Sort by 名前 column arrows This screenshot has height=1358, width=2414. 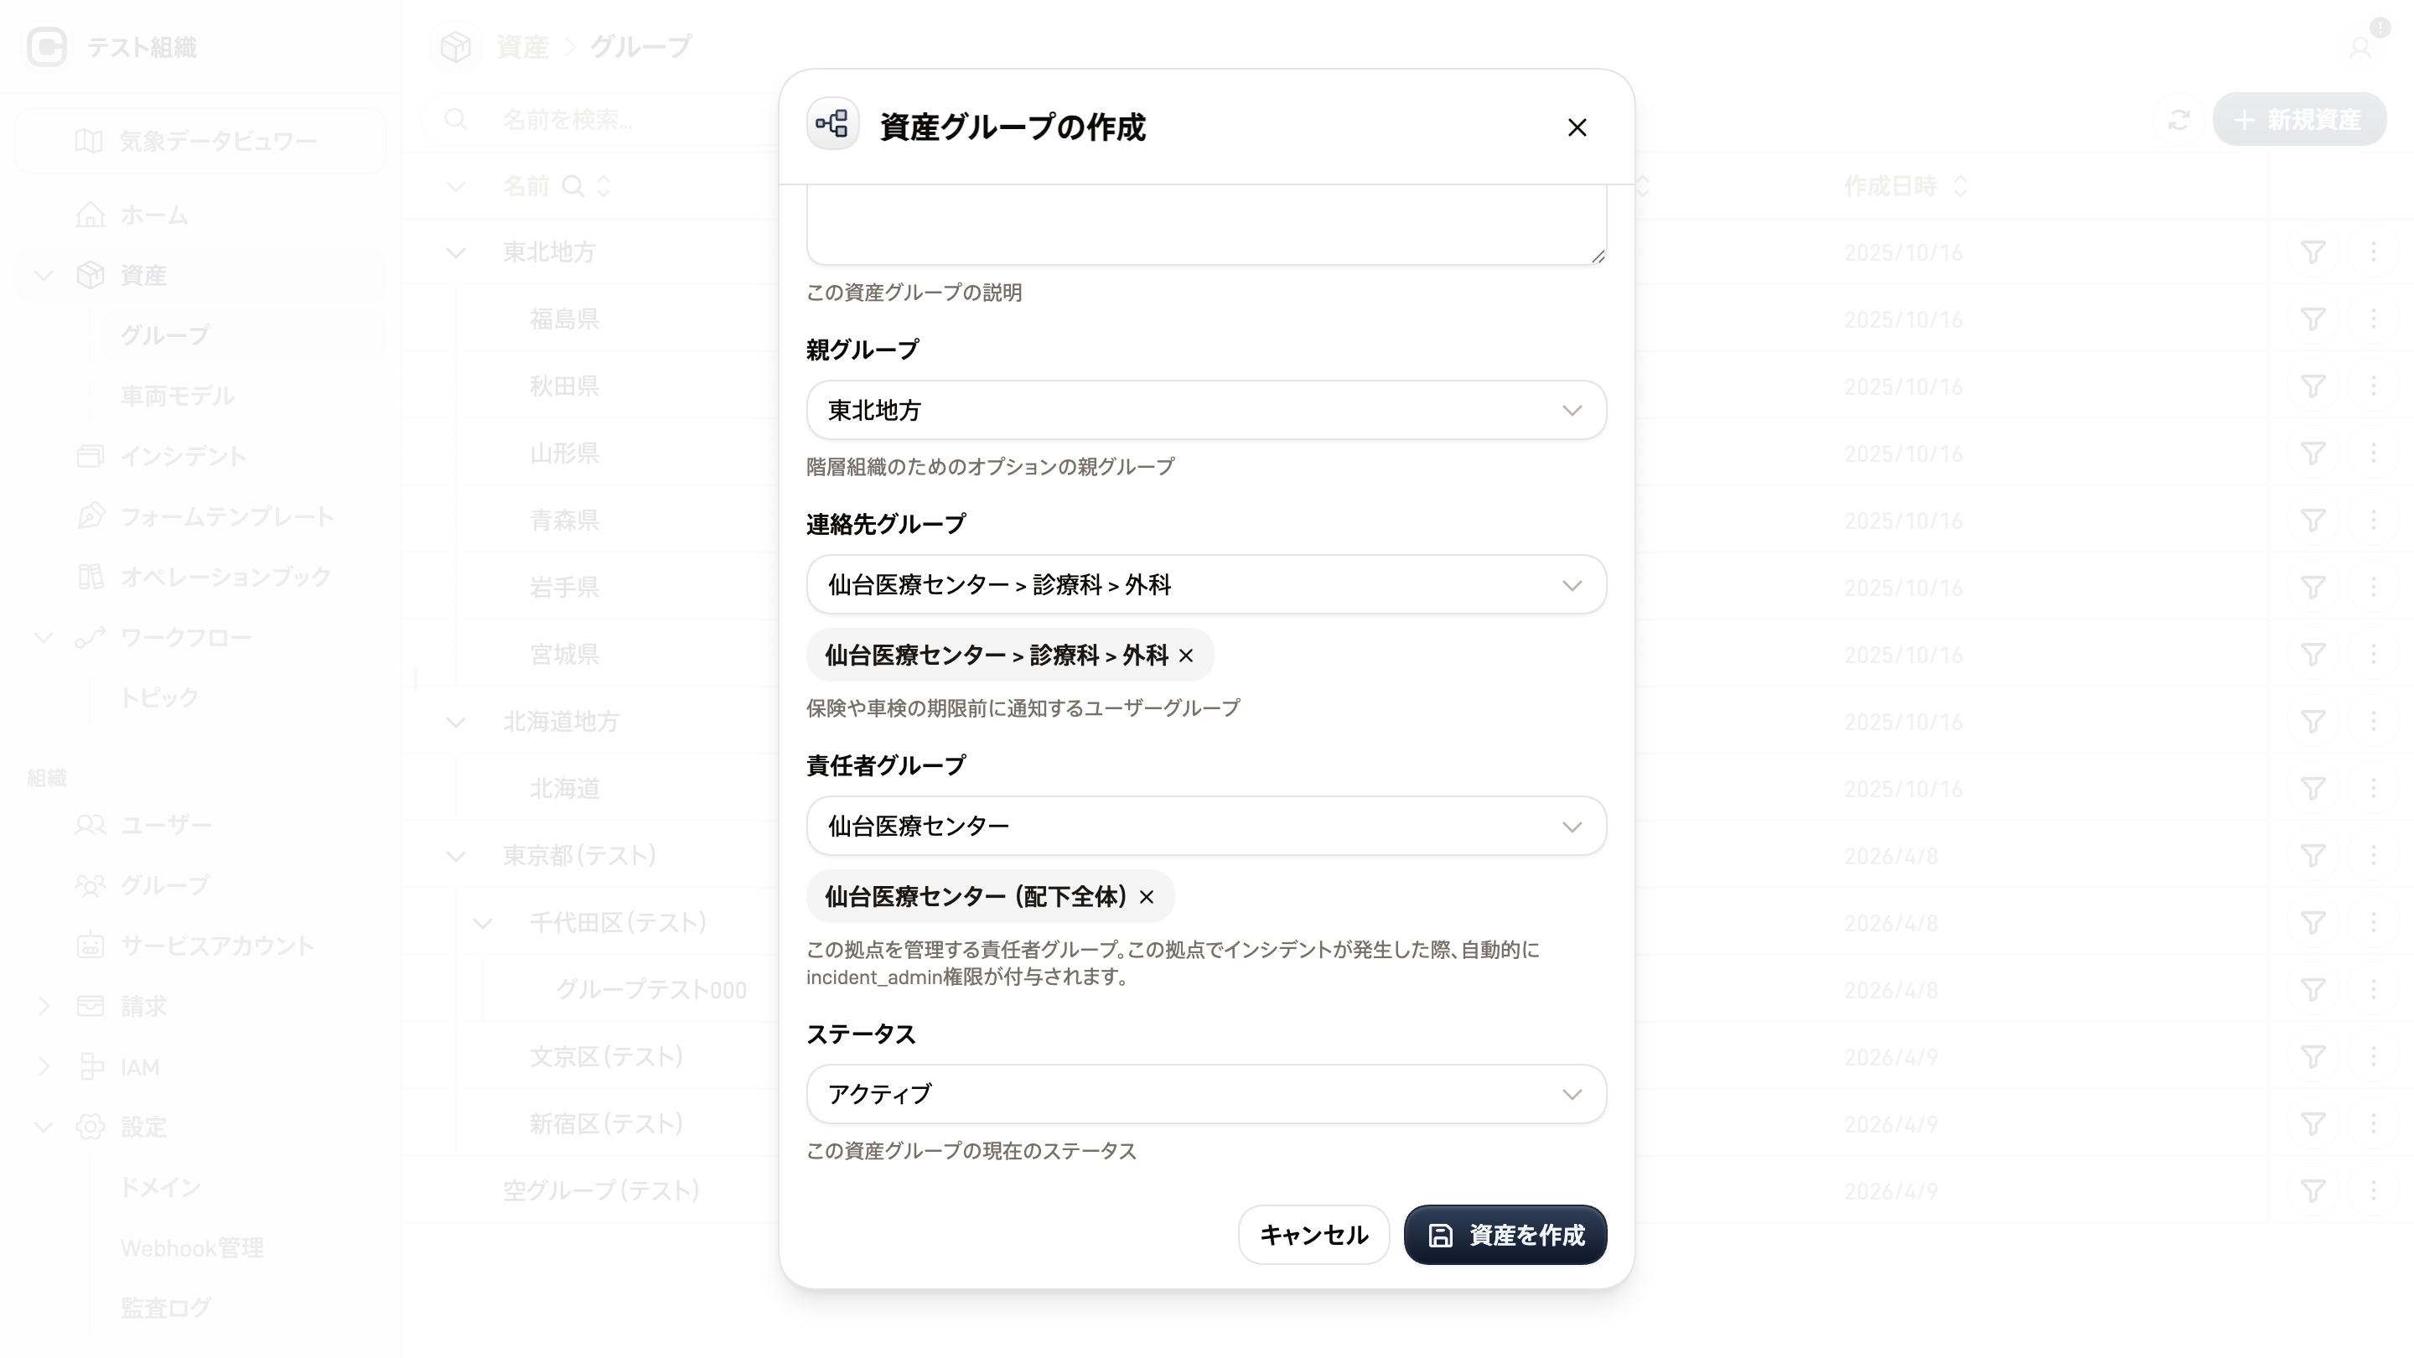coord(604,186)
